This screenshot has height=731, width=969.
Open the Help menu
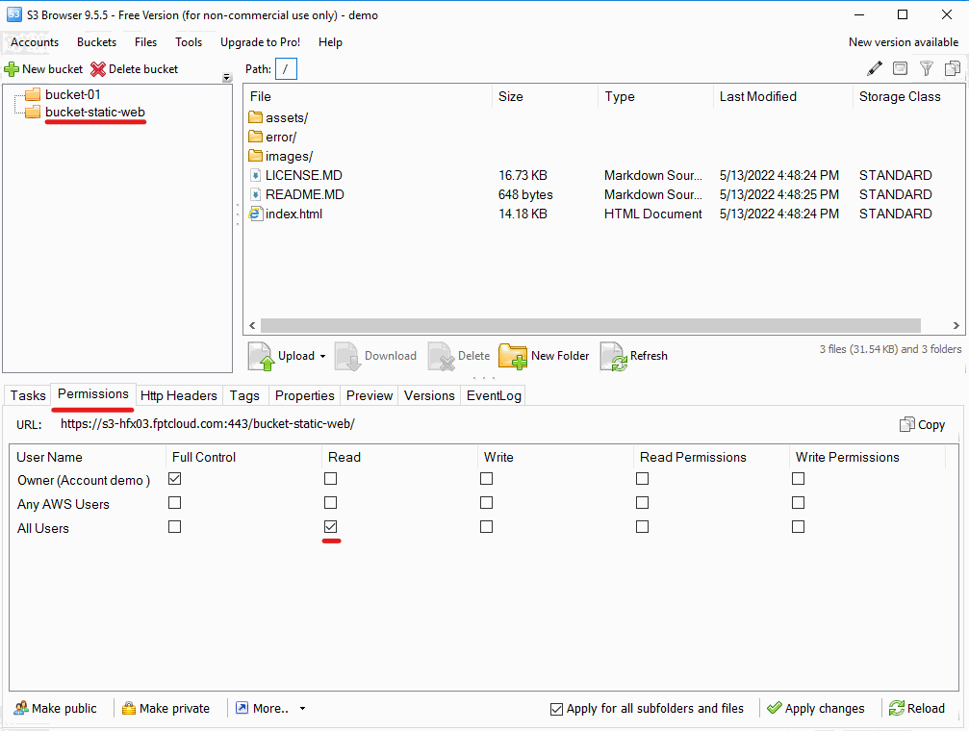point(331,42)
